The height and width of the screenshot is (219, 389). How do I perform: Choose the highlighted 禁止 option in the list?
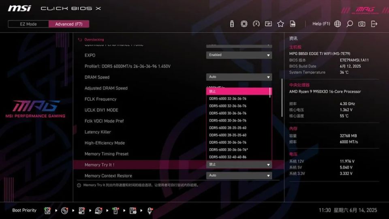(x=238, y=91)
